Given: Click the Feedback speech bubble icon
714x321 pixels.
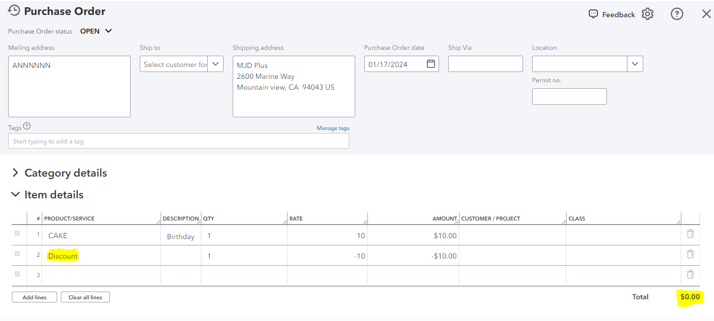Looking at the screenshot, I should coord(593,14).
